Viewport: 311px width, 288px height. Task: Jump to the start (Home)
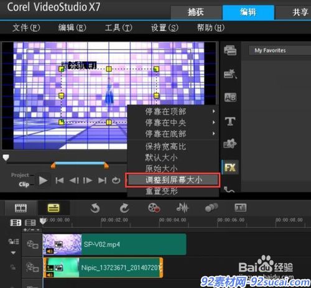click(x=60, y=180)
